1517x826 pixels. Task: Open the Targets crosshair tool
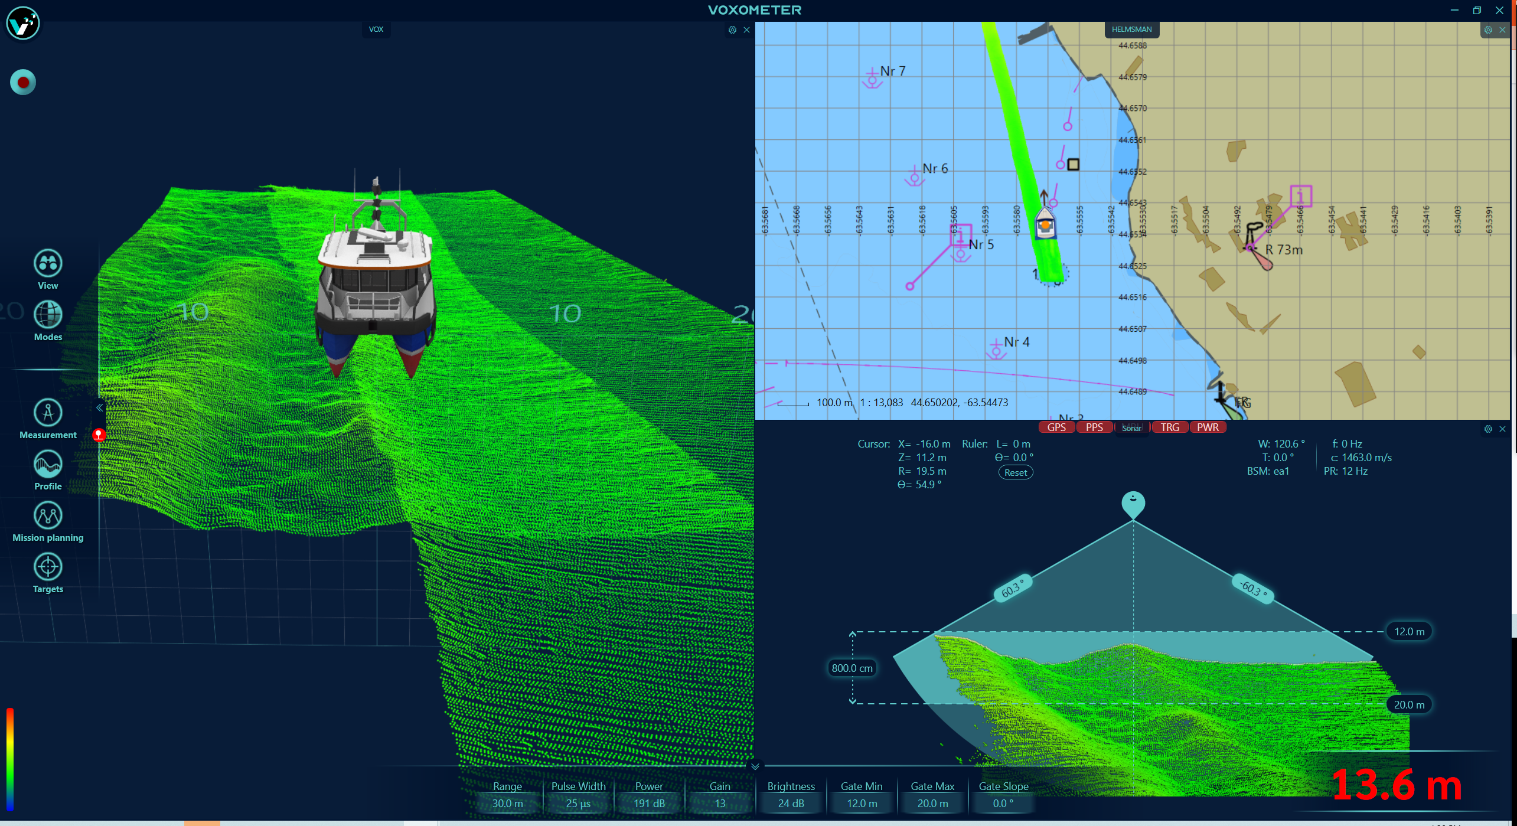coord(48,567)
